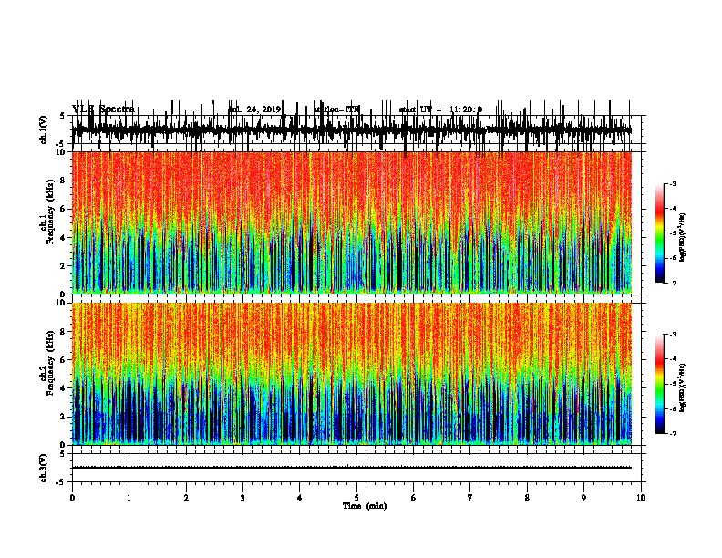Click the "8" kHz tick of ch.1 spectrogram

(63, 181)
